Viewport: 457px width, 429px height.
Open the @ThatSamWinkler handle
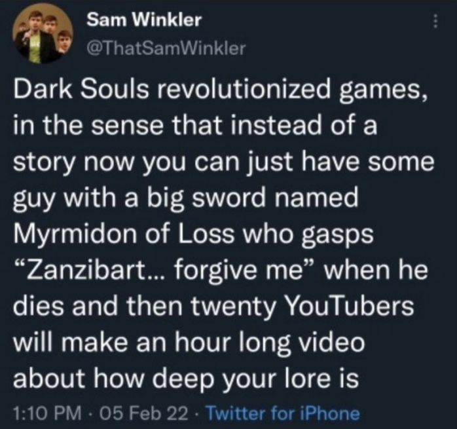(x=166, y=48)
